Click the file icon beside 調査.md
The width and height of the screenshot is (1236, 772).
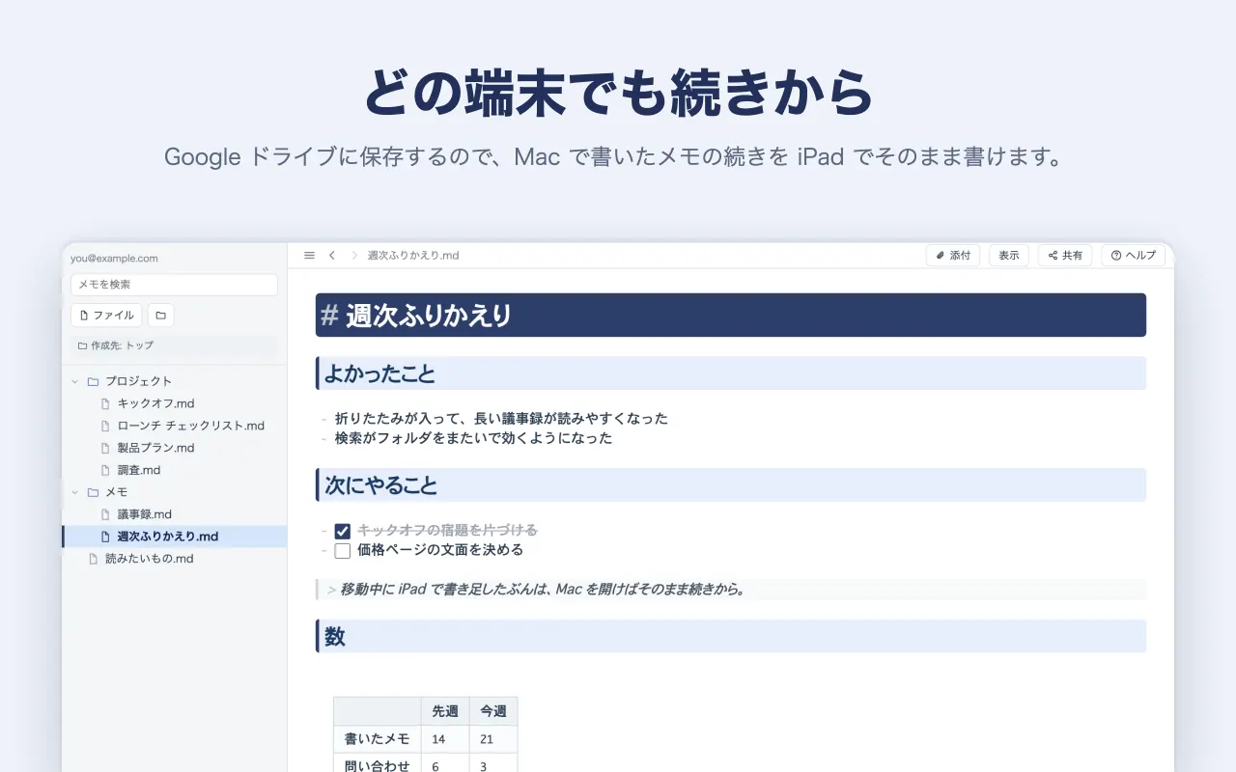coord(106,470)
